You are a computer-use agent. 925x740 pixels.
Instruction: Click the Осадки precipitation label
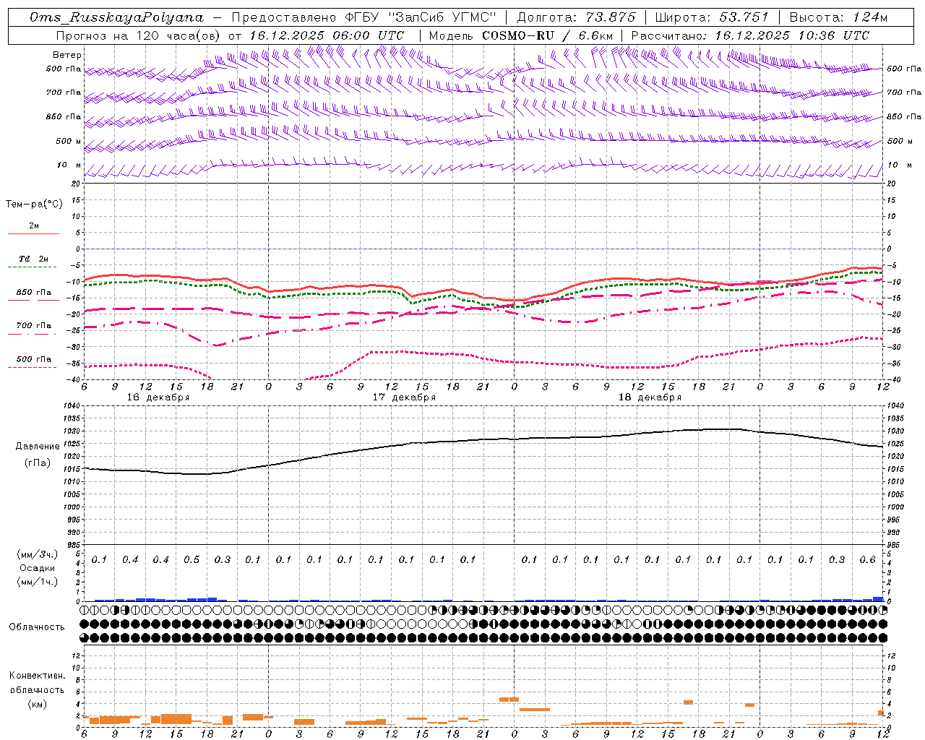(37, 568)
